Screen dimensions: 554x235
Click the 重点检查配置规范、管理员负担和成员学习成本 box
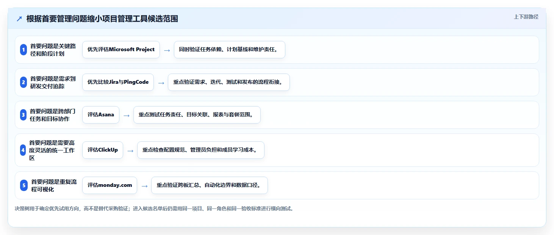[x=201, y=150]
